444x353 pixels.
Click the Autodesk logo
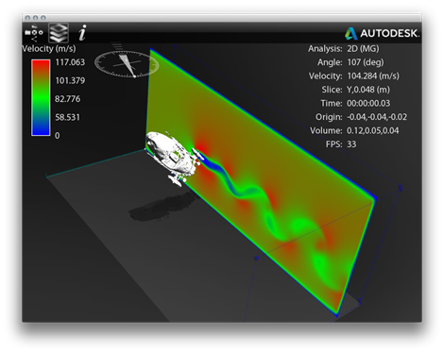382,33
